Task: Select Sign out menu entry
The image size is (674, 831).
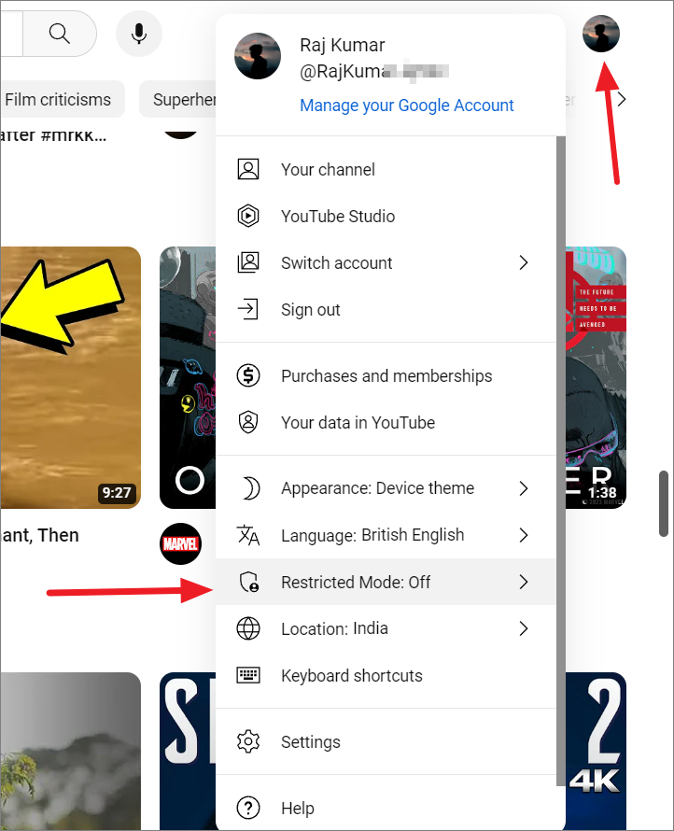Action: [x=386, y=309]
